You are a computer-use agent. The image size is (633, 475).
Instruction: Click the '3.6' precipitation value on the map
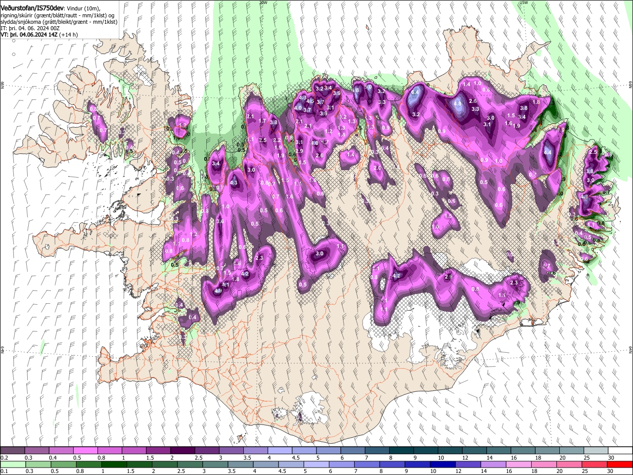click(220, 221)
